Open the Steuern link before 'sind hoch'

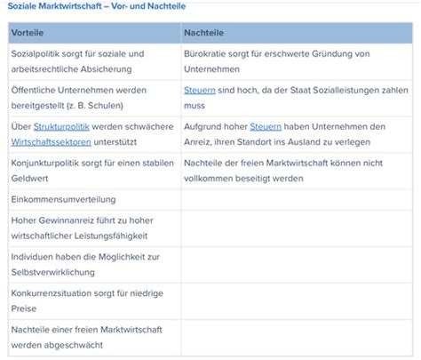pyautogui.click(x=200, y=91)
